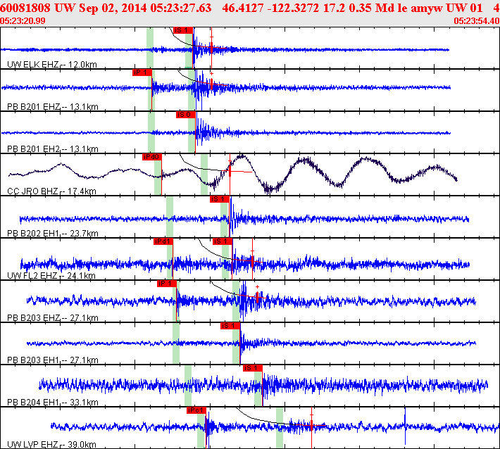This screenshot has height=449, width=500.
Task: Click the PB B201 EHZ -- 13.1km station label
Action: tap(53, 107)
